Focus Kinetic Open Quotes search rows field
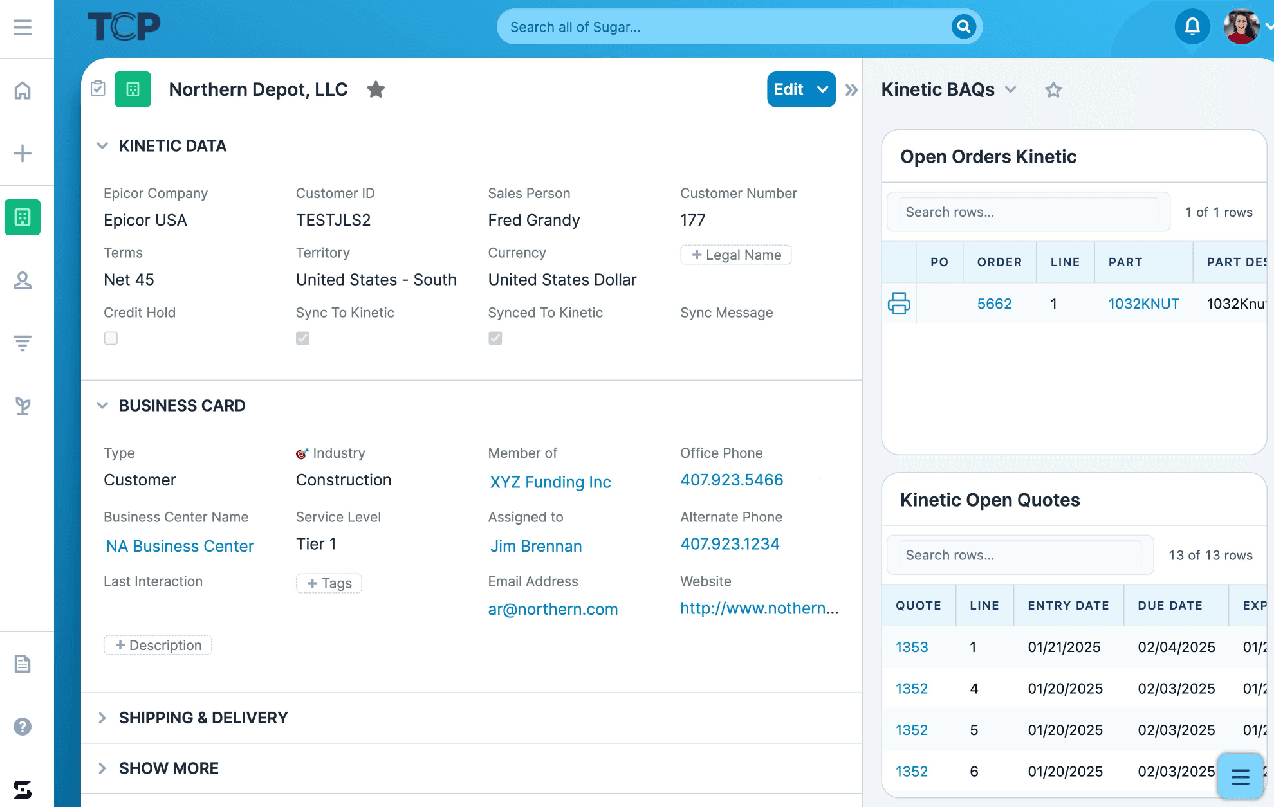Screen dimensions: 1274x807 [x=1020, y=555]
